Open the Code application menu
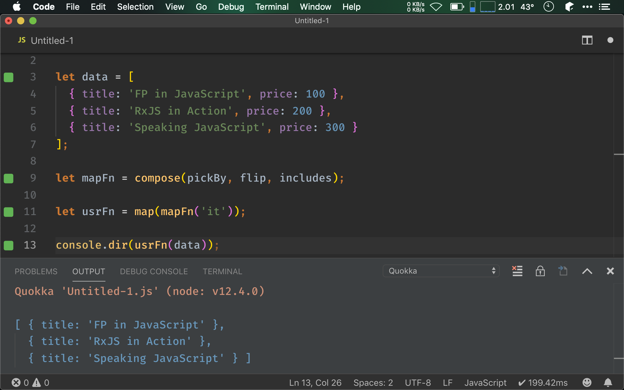The image size is (624, 390). (44, 7)
